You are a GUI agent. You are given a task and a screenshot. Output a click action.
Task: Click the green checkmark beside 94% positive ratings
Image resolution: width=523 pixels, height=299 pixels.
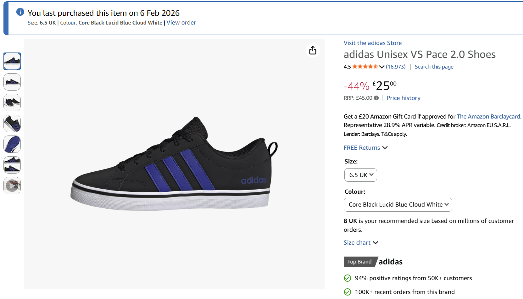pyautogui.click(x=348, y=278)
